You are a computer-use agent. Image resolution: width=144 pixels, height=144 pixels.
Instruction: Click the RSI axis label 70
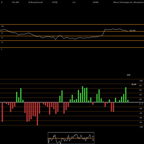pyautogui.click(x=2, y=33)
